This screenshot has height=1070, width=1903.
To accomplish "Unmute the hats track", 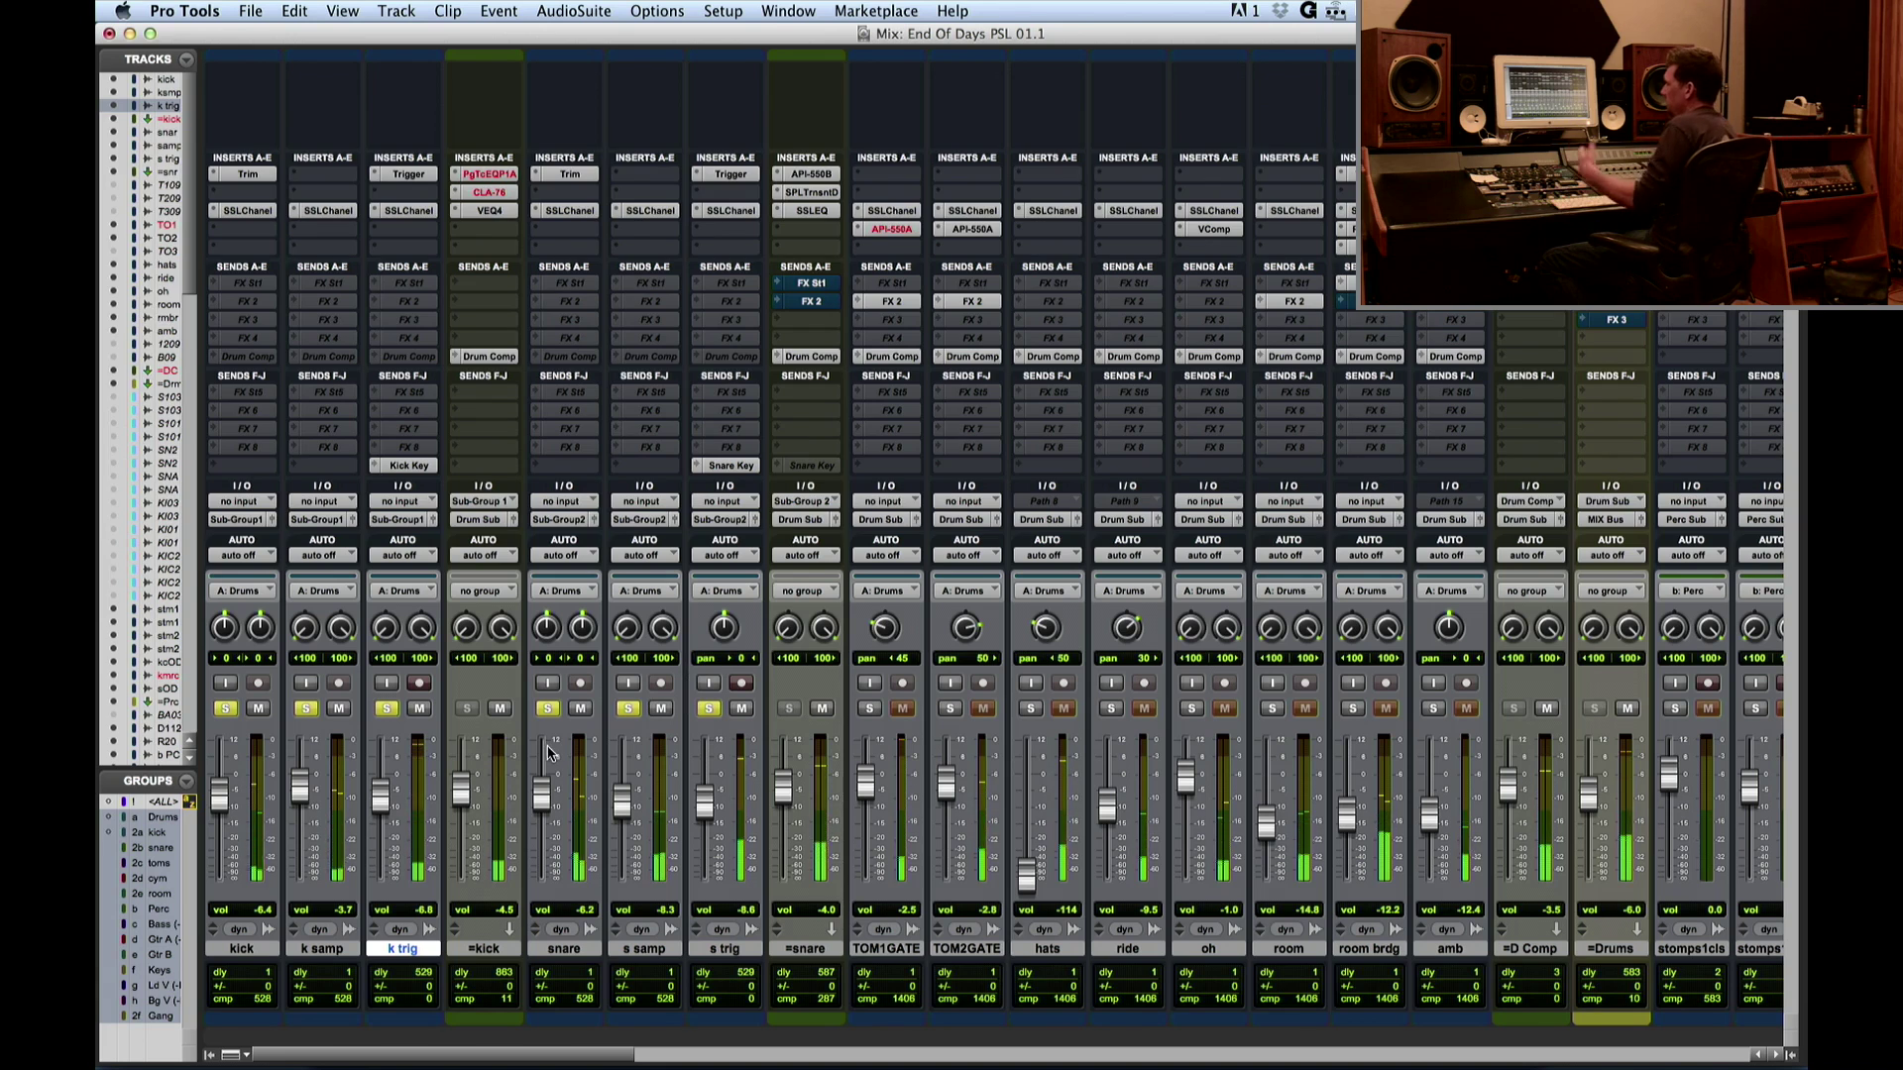I will point(1063,708).
